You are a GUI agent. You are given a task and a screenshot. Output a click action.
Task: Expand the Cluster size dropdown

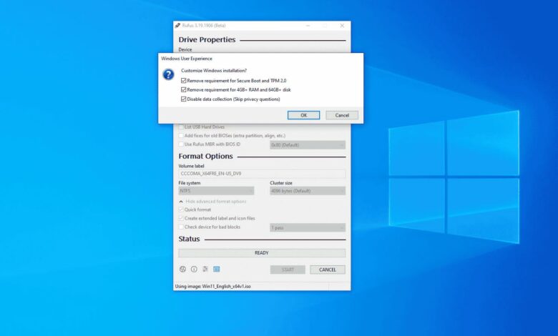308,191
